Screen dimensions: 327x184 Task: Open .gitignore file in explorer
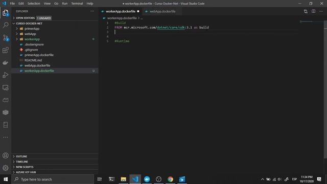pos(31,50)
